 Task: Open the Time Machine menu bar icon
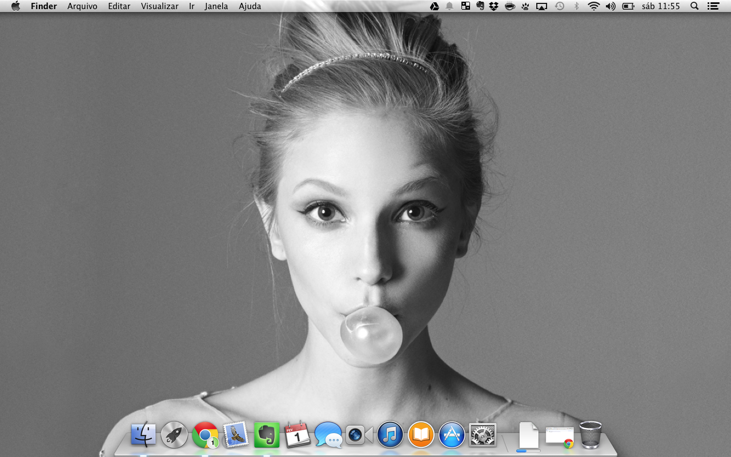pyautogui.click(x=560, y=6)
